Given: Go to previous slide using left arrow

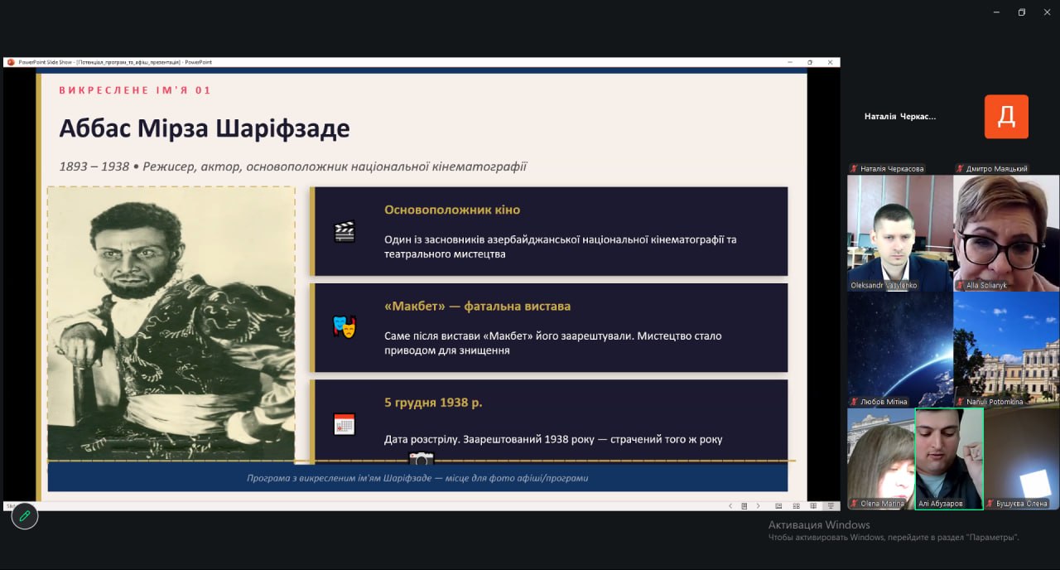Looking at the screenshot, I should 730,505.
